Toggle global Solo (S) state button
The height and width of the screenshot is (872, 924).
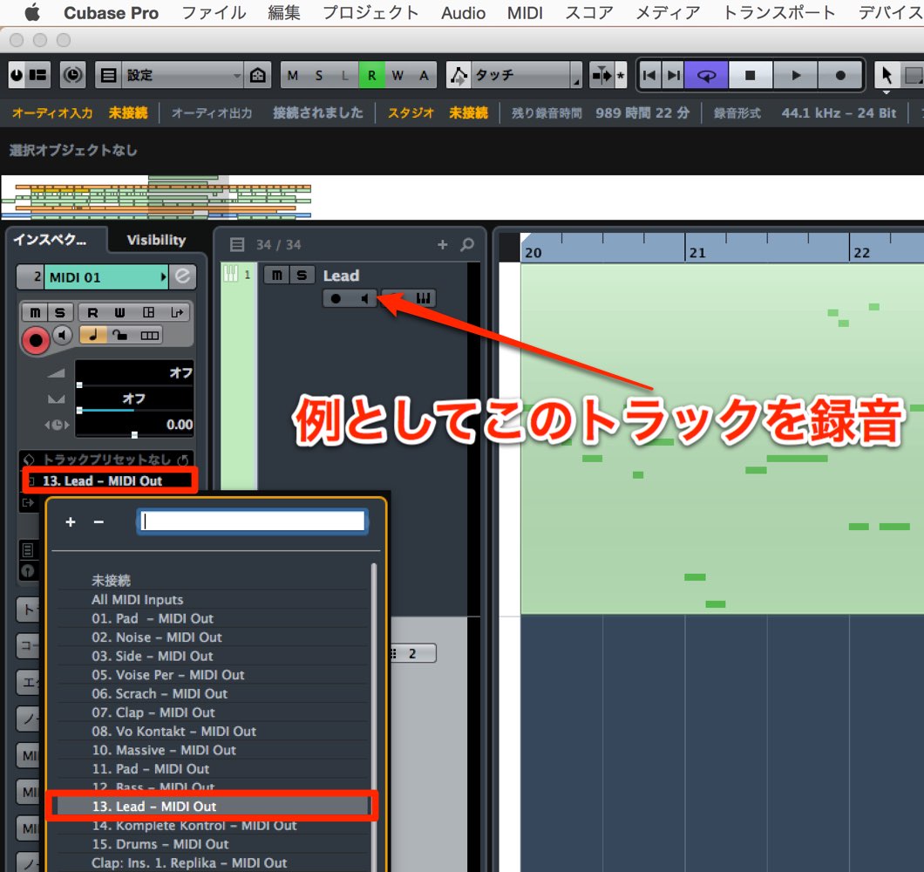(319, 75)
